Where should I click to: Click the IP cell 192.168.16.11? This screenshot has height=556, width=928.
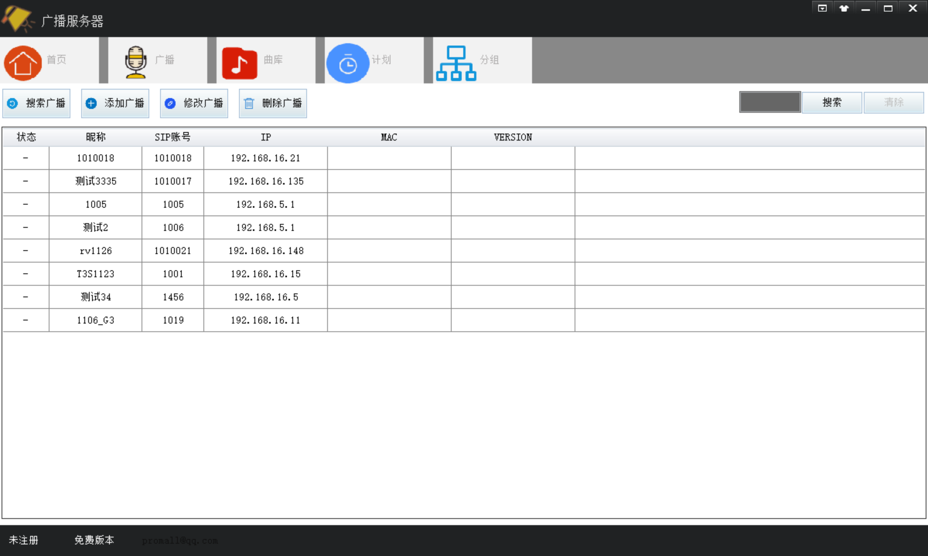266,320
